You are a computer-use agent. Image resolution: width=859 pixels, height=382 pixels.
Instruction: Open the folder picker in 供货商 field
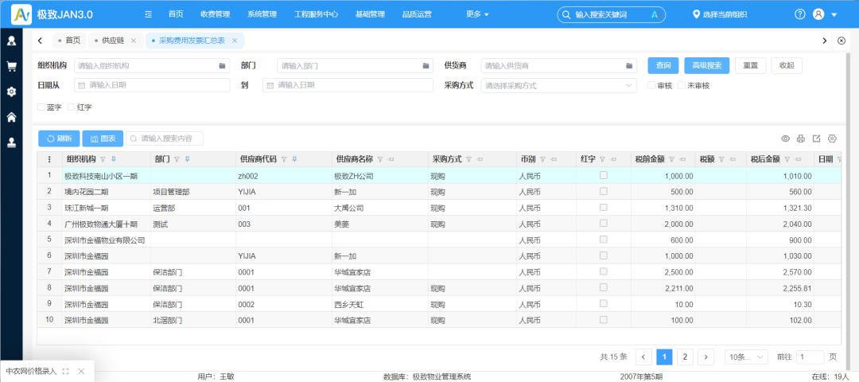[629, 66]
